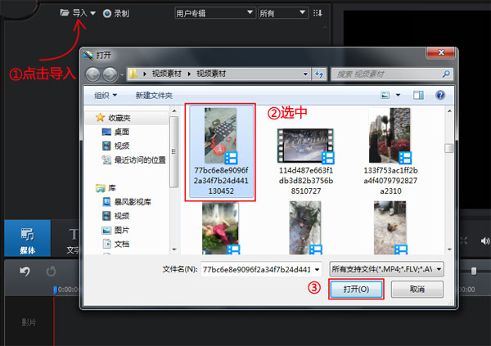Click the blue timeline playhead marker
Image resolution: width=491 pixels, height=346 pixels.
55,290
